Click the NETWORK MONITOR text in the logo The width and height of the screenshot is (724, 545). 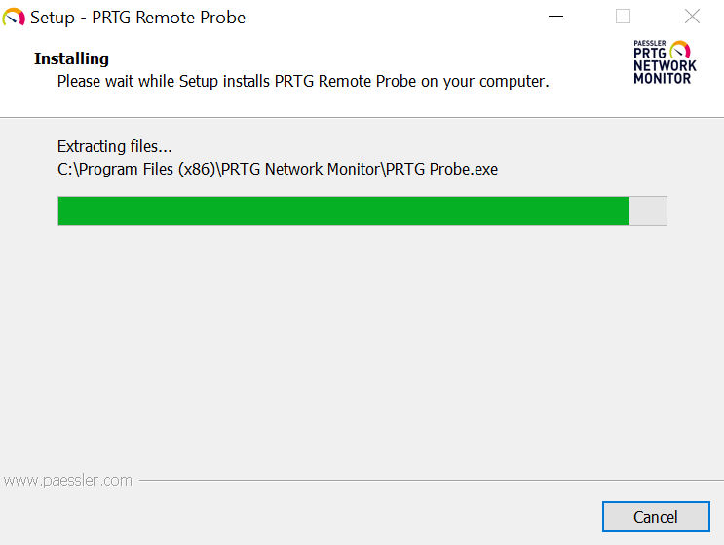click(665, 72)
